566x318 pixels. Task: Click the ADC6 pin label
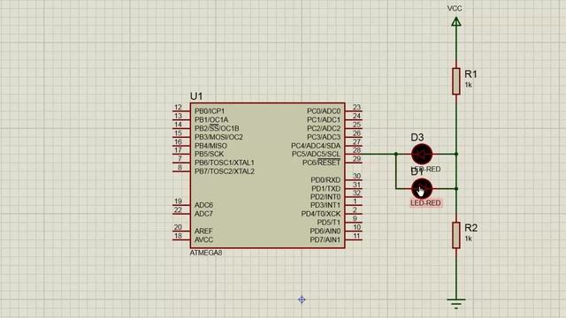pos(204,205)
